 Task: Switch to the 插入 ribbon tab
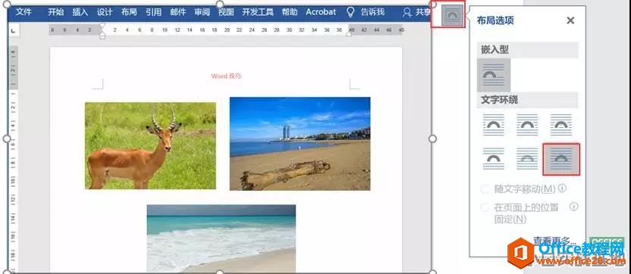[x=80, y=12]
